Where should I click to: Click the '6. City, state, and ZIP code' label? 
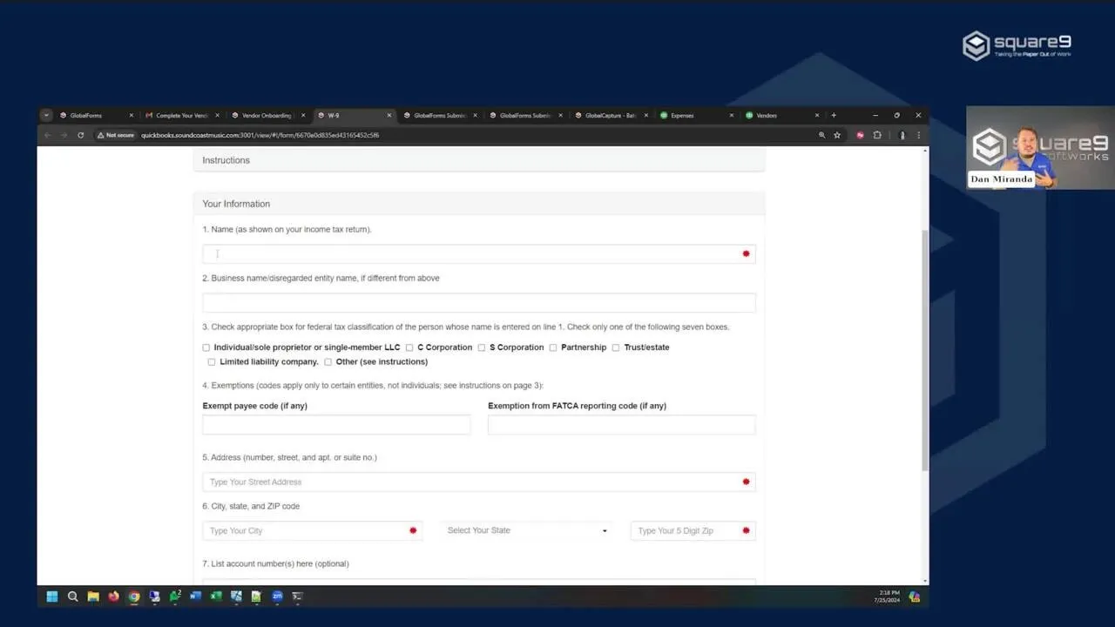point(251,506)
